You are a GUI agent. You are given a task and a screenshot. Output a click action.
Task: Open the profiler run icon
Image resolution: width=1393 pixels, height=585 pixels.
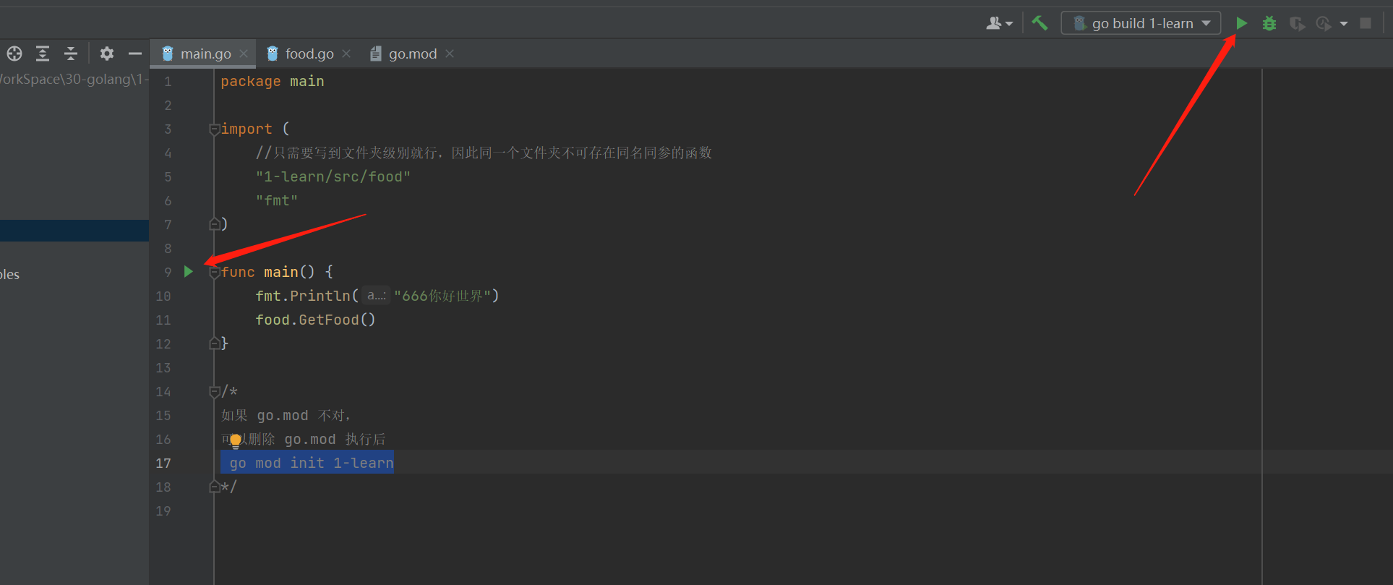click(1324, 23)
